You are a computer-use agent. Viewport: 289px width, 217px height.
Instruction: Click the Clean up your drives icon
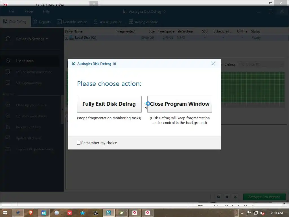click(8, 105)
